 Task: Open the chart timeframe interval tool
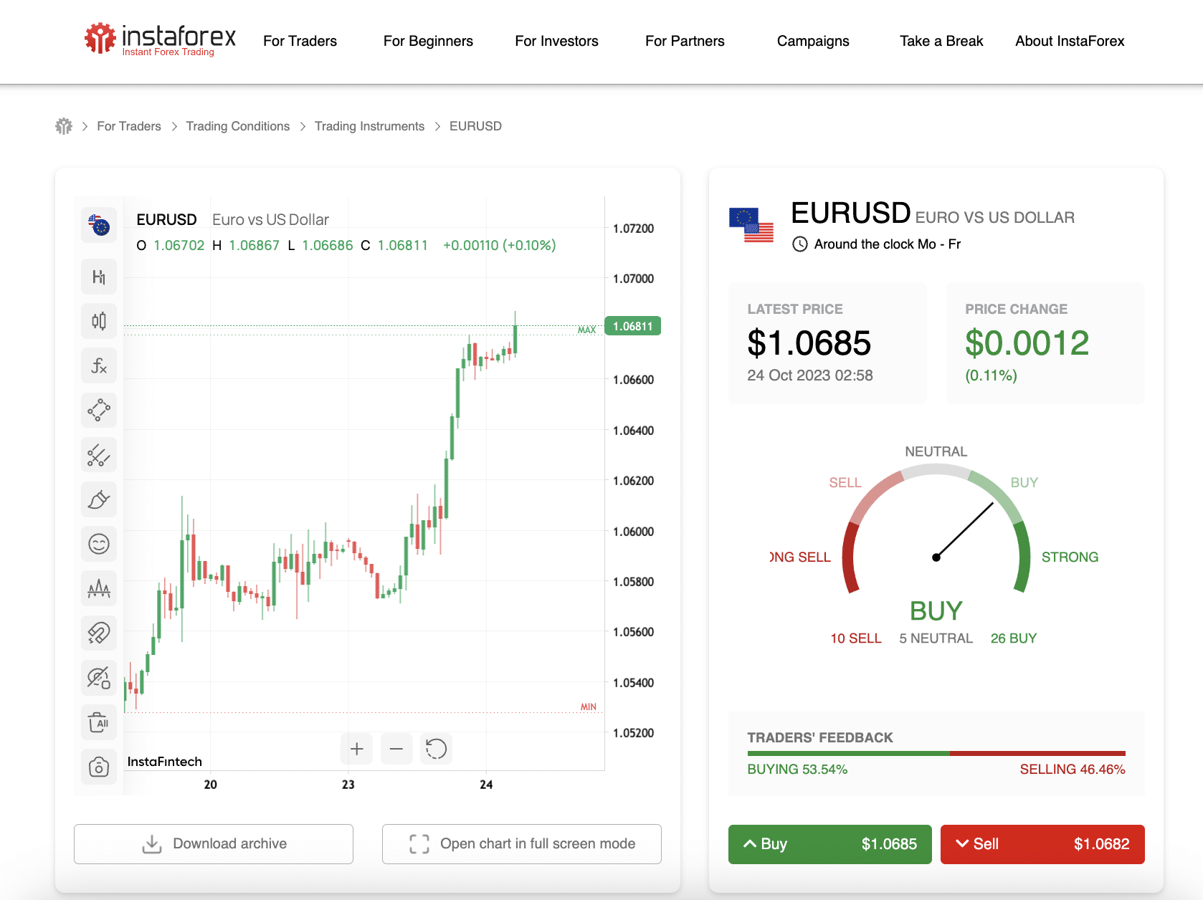click(99, 277)
